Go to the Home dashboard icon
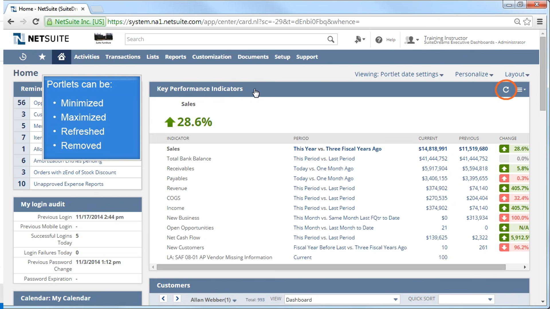 pyautogui.click(x=61, y=57)
